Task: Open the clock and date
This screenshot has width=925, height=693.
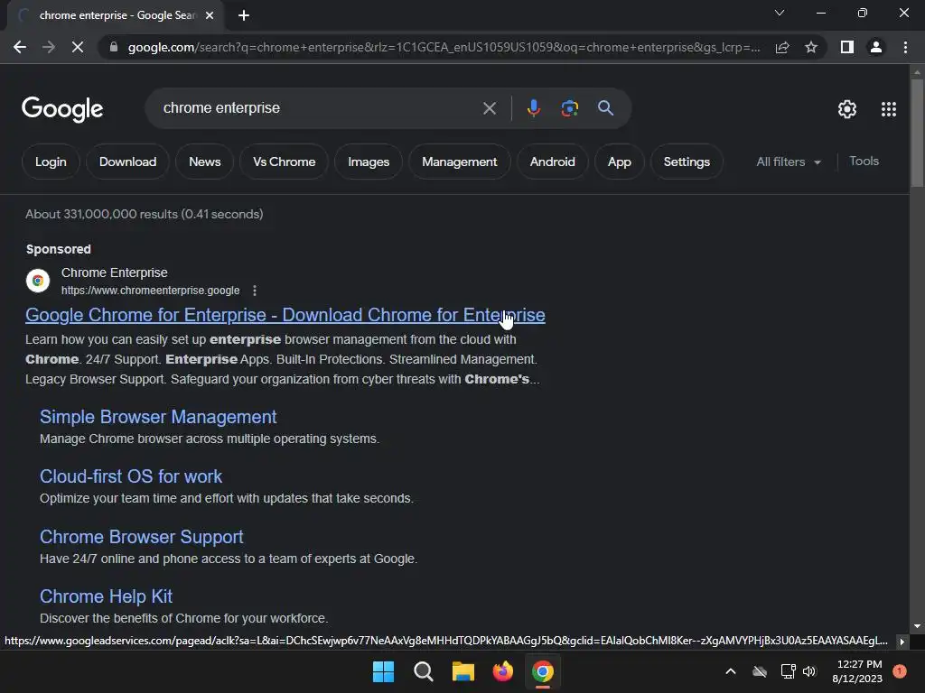Action: point(857,671)
